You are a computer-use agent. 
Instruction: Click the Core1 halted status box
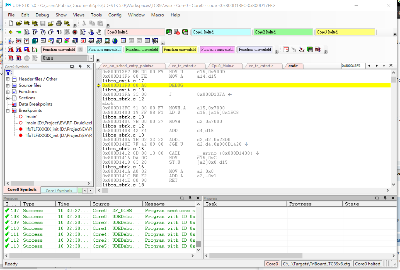tap(221, 32)
